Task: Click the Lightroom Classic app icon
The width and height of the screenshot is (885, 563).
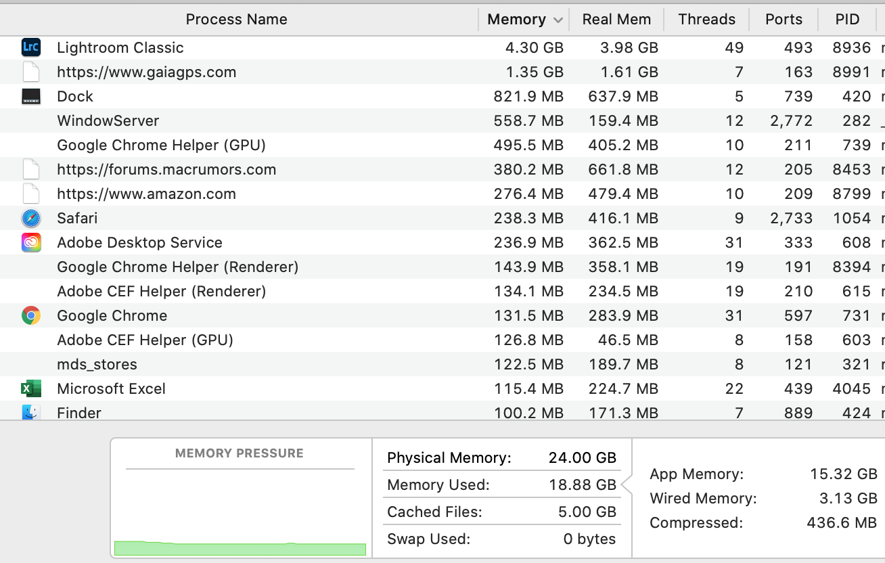Action: [x=31, y=47]
